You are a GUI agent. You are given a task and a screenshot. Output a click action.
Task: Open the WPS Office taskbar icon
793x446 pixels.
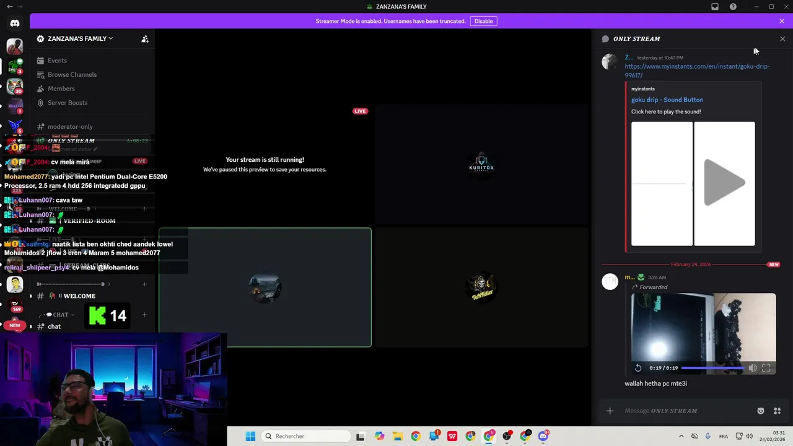point(452,436)
